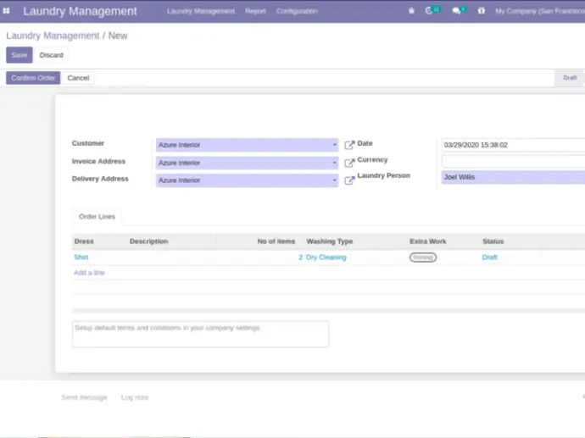Expand the Delivery Address dropdown
The image size is (585, 438).
click(334, 180)
